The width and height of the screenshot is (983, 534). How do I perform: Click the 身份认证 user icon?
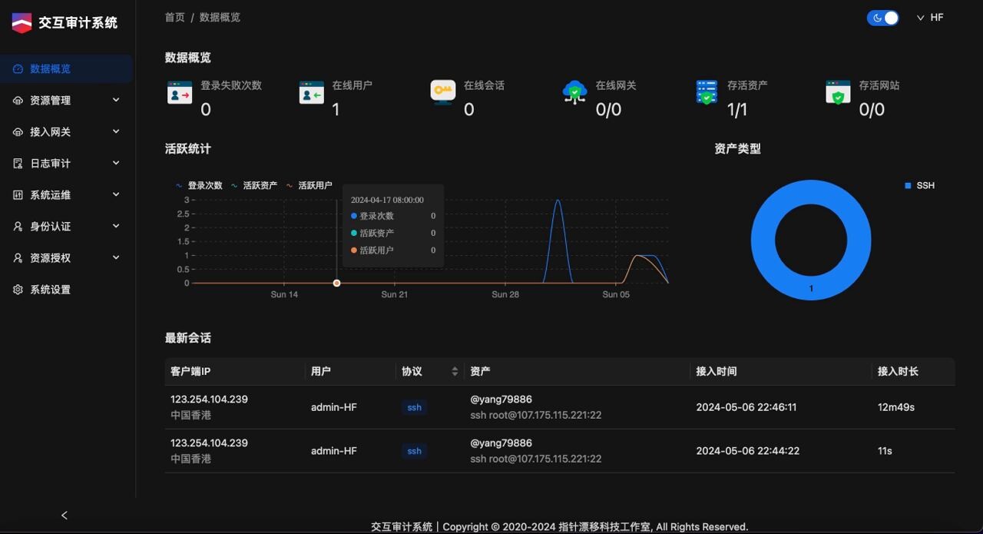(18, 226)
